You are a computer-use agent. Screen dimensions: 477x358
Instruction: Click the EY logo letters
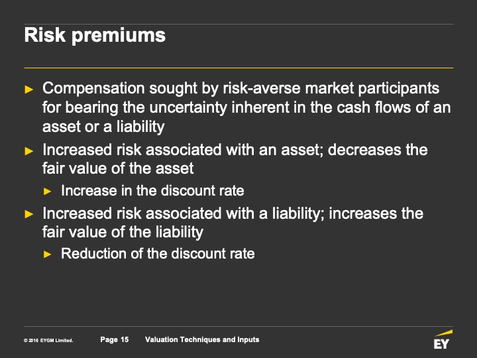click(441, 343)
